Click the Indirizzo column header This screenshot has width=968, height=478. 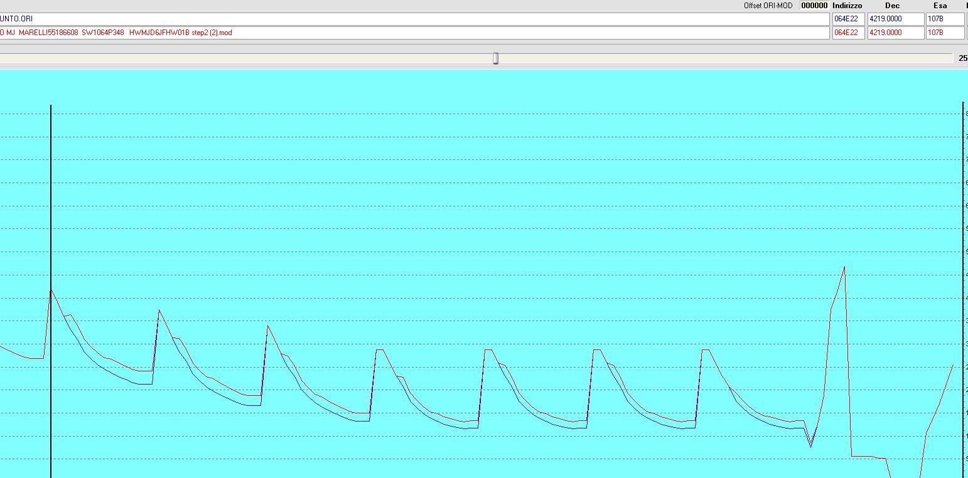coord(847,6)
